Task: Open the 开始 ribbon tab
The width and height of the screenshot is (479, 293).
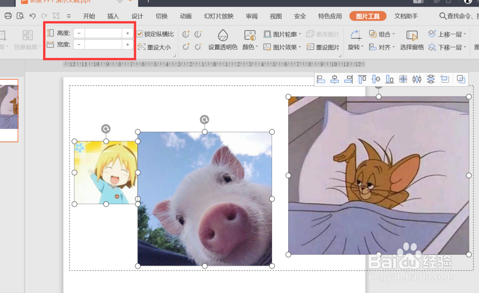Action: pyautogui.click(x=89, y=16)
